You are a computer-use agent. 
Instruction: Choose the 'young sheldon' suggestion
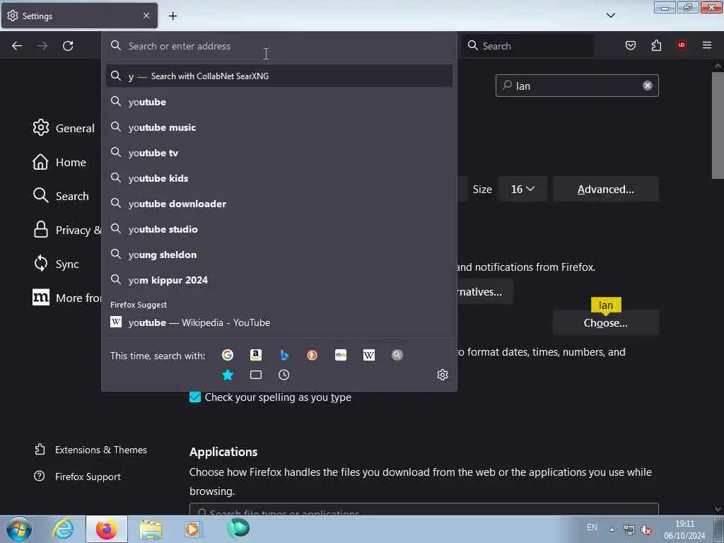tap(279, 254)
